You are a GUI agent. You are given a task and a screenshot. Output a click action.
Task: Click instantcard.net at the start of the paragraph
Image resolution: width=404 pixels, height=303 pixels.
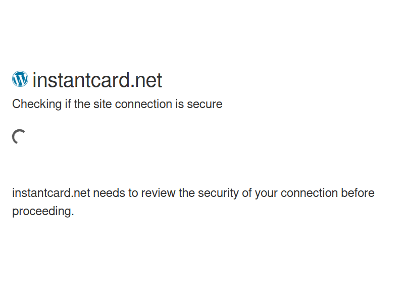tap(52, 193)
